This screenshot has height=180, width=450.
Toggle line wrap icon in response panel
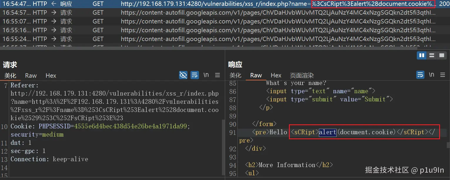coord(420,75)
